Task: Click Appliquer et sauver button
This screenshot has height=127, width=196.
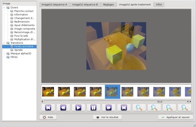Action: [176, 117]
